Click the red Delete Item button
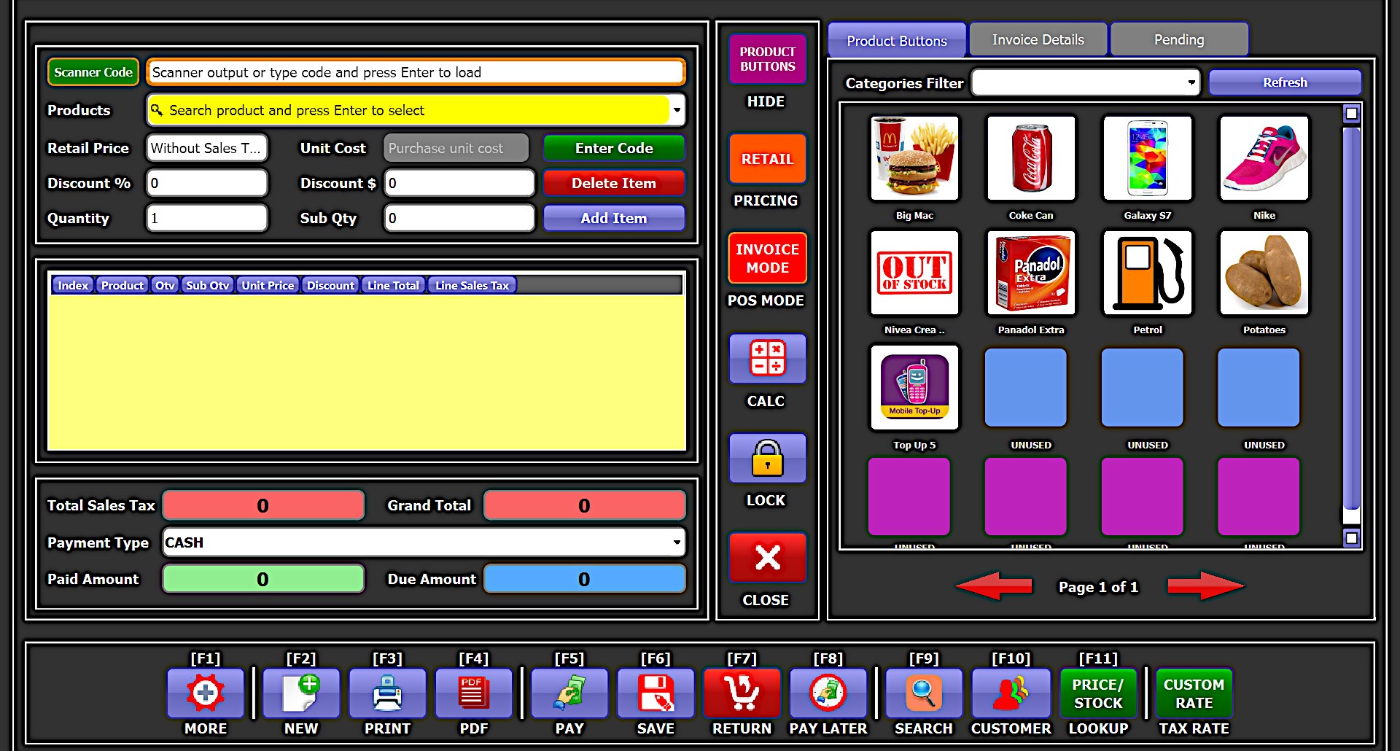Screen dimensions: 1400x751 tap(614, 183)
